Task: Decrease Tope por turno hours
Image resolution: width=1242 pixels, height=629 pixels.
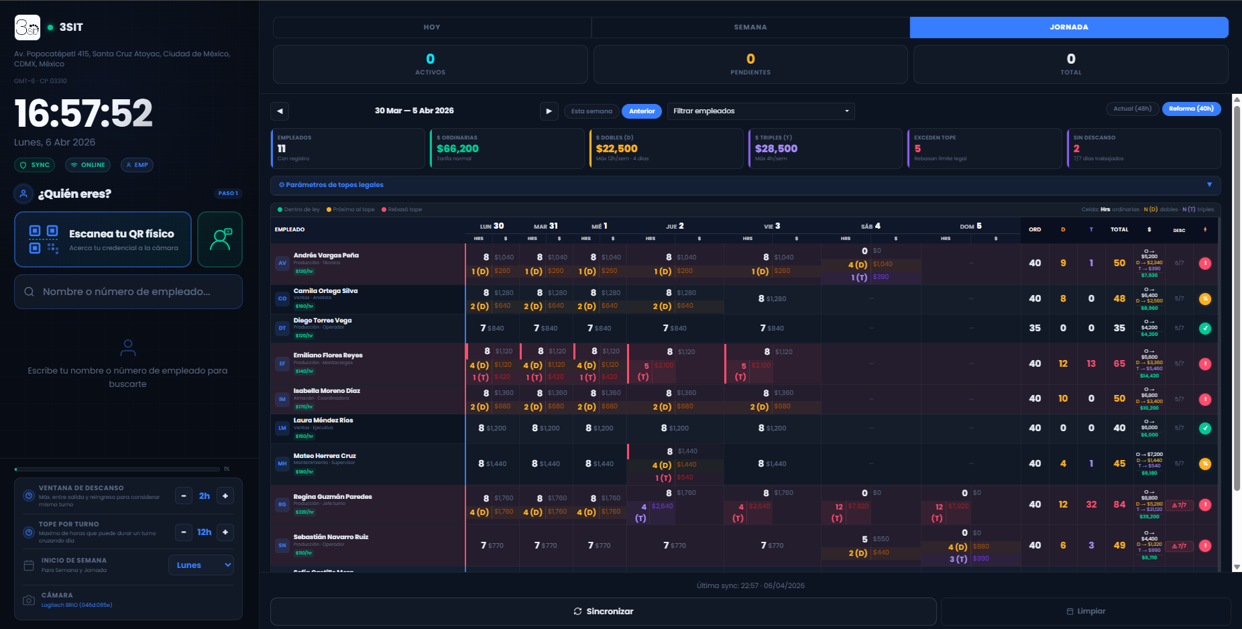Action: pos(184,532)
